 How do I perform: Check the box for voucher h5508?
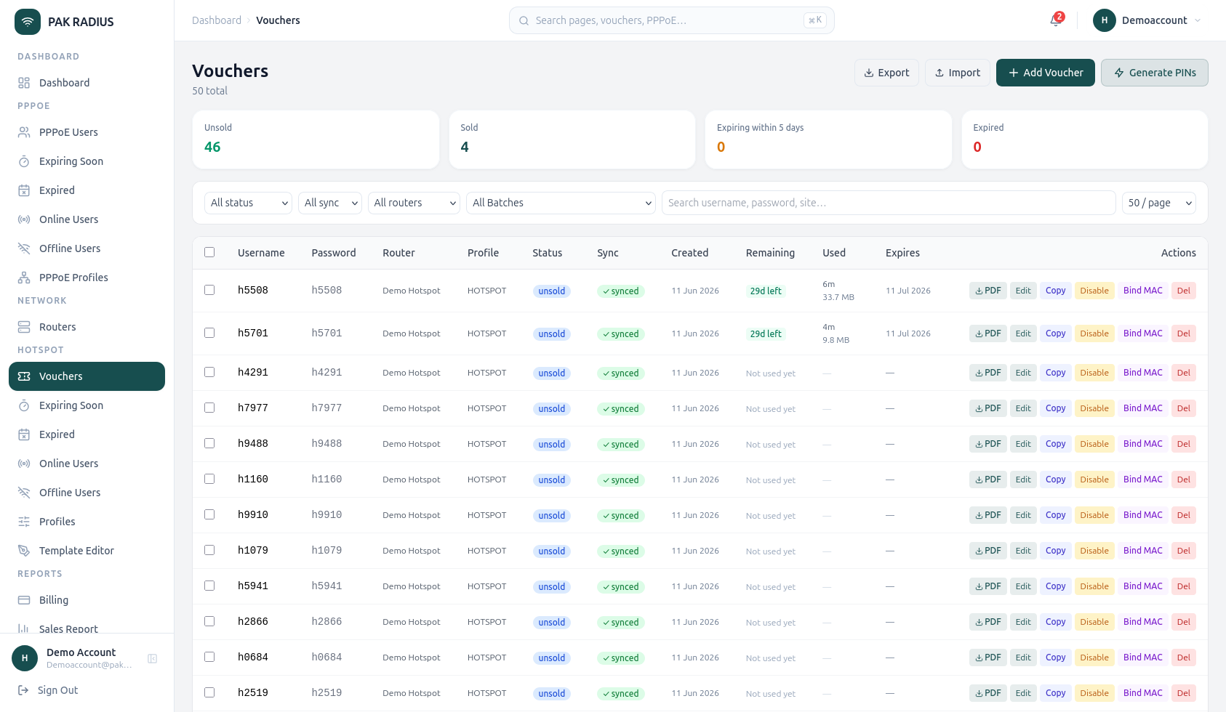pyautogui.click(x=209, y=290)
